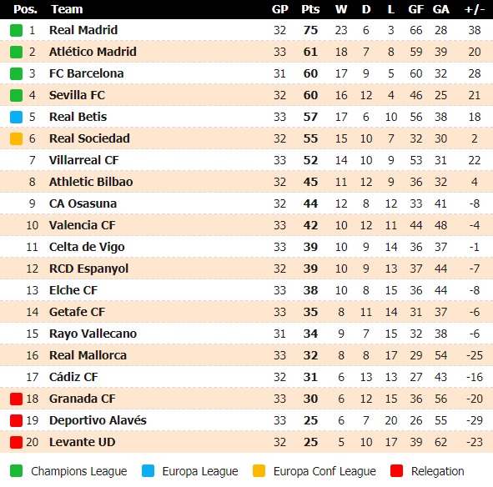Click the Team column header
493x487 pixels.
click(67, 9)
